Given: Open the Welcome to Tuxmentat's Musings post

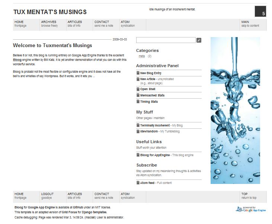Looking at the screenshot, I should pyautogui.click(x=52, y=46).
